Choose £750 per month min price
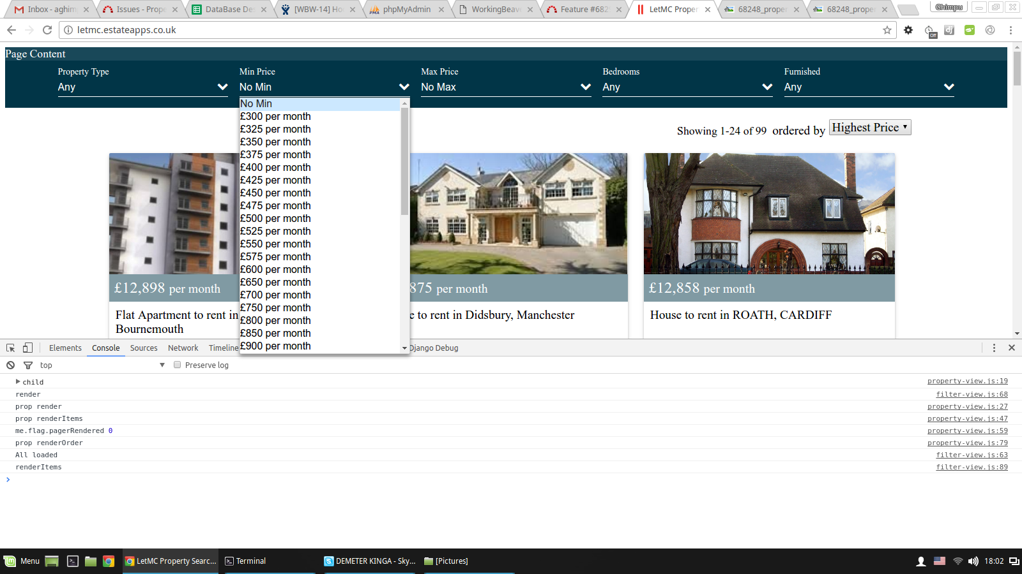The height and width of the screenshot is (574, 1022). click(320, 307)
